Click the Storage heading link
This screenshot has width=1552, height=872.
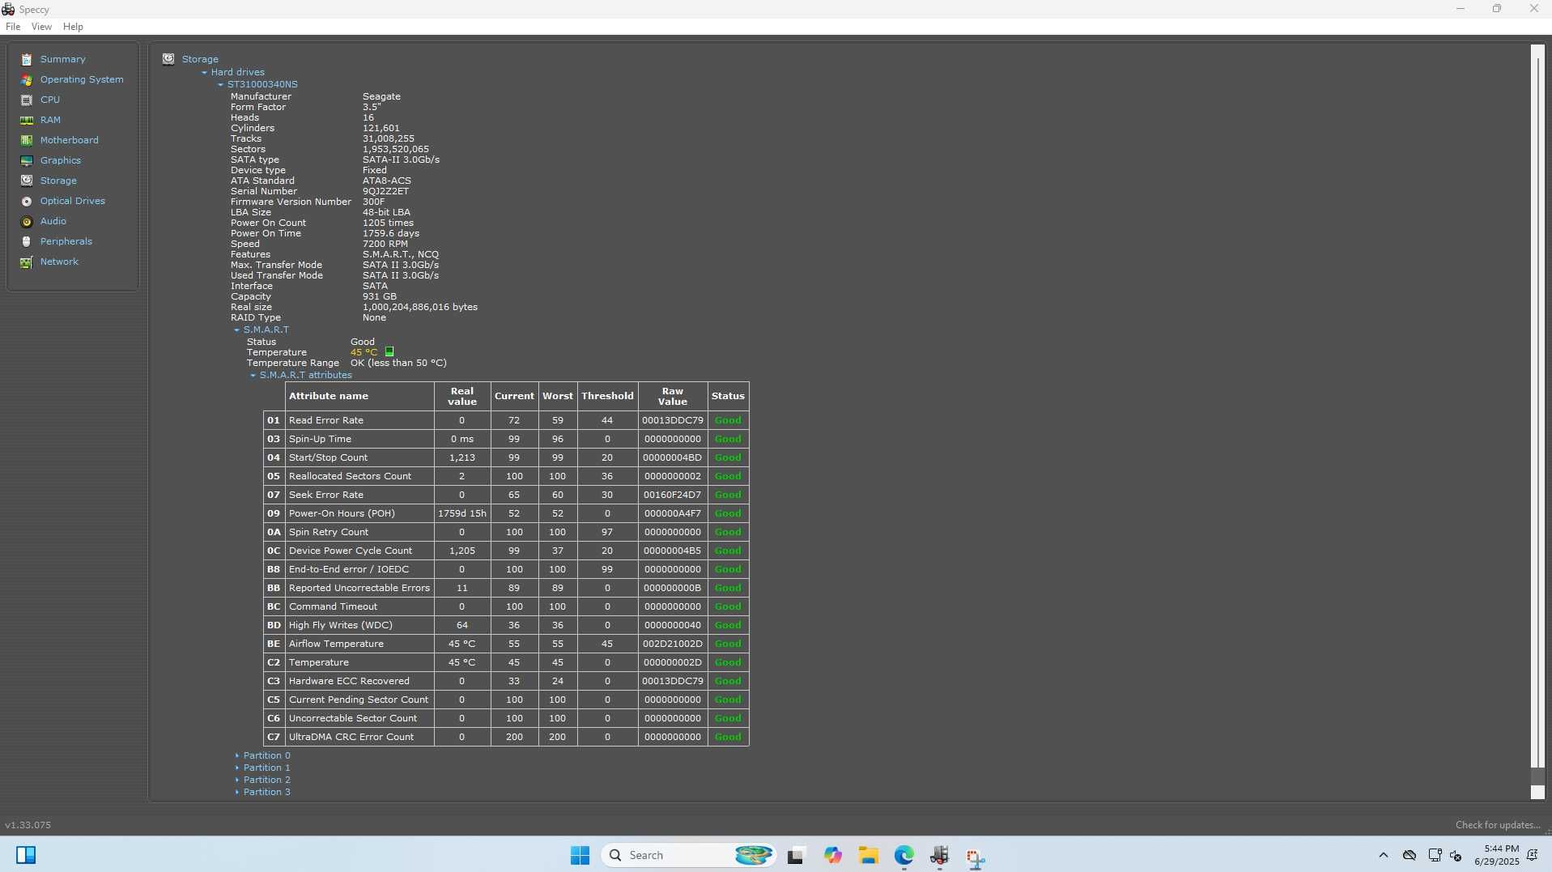200,59
